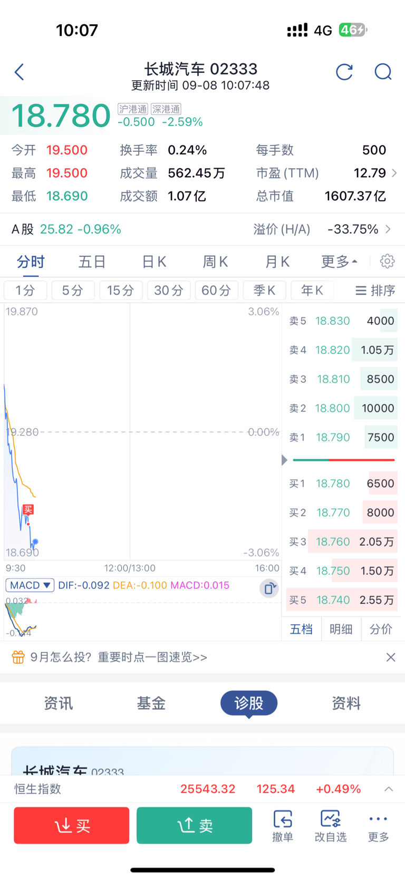Image resolution: width=405 pixels, height=880 pixels.
Task: Tap 恒生指数 value 25543.32
Action: click(208, 789)
